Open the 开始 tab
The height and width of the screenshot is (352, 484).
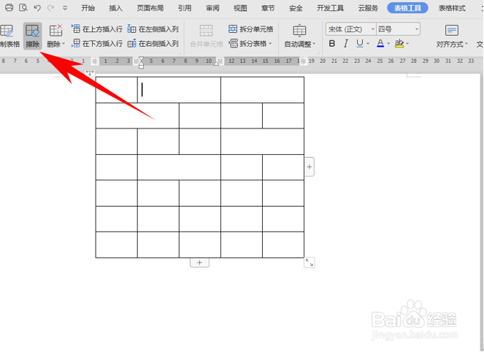pos(88,8)
